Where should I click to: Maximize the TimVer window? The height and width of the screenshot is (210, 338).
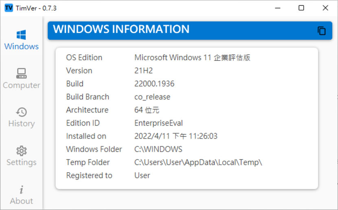(x=301, y=8)
